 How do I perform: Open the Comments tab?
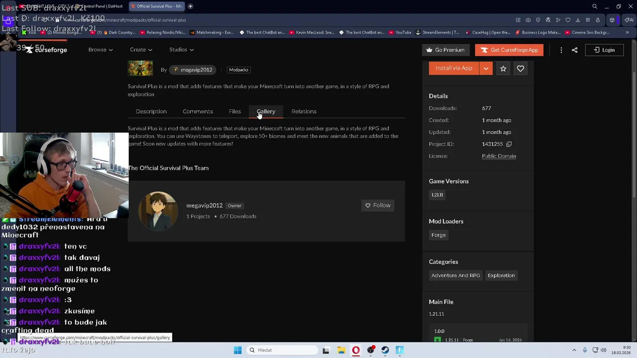click(198, 111)
